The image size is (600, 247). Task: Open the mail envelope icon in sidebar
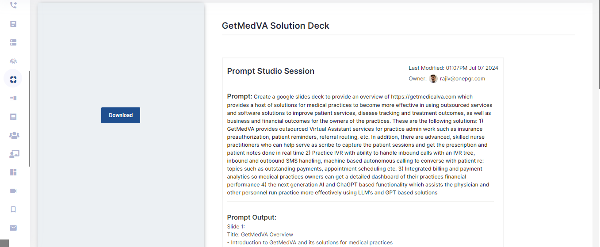(13, 228)
